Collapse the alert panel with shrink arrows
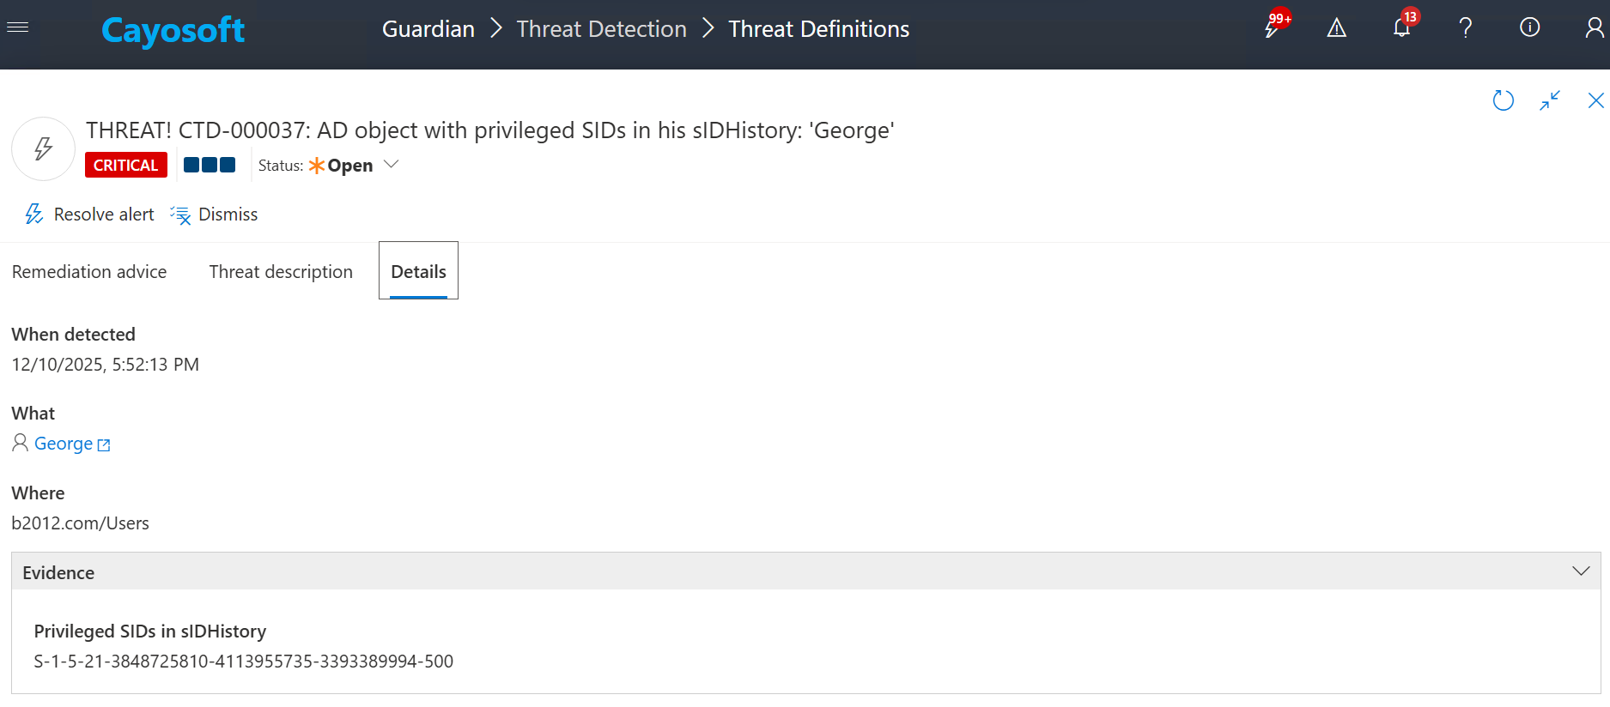The height and width of the screenshot is (707, 1610). [1550, 100]
